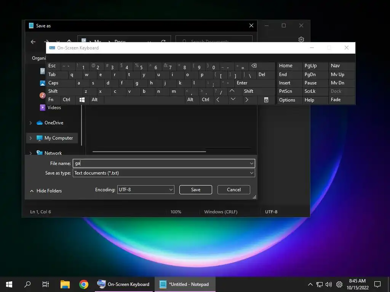Expand the Network tree node
The image size is (390, 292).
click(x=31, y=153)
